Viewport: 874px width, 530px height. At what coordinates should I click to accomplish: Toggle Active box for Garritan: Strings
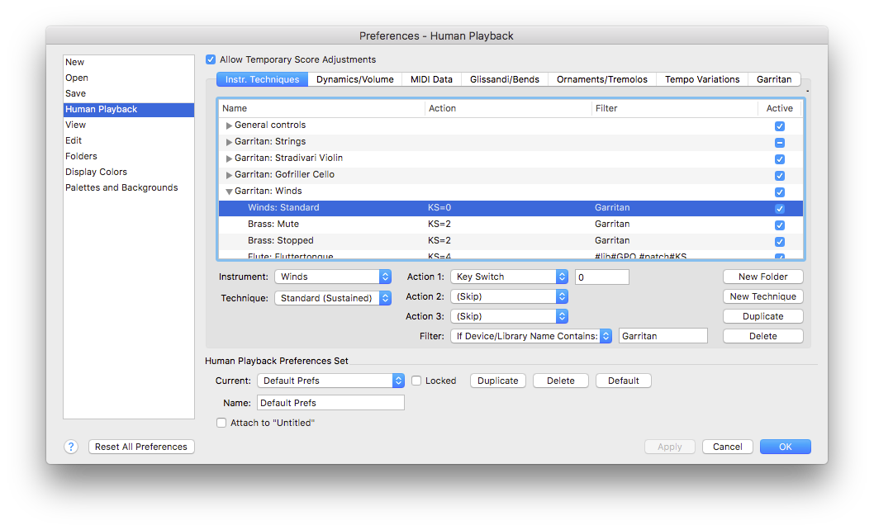pyautogui.click(x=779, y=143)
